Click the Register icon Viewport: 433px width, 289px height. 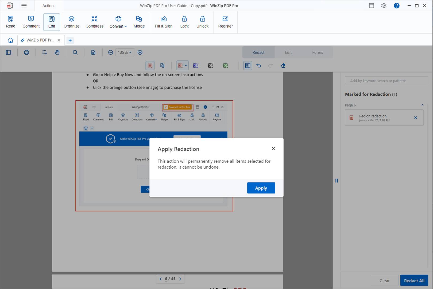pos(225,22)
